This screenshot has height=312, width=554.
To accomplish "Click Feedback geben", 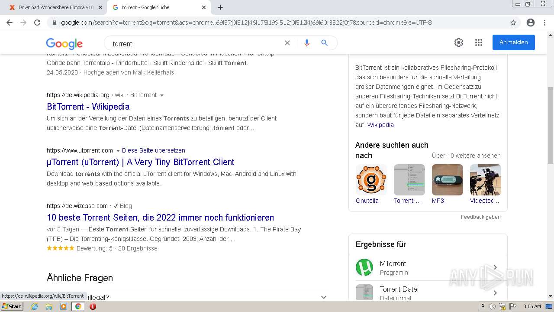I will click(480, 217).
